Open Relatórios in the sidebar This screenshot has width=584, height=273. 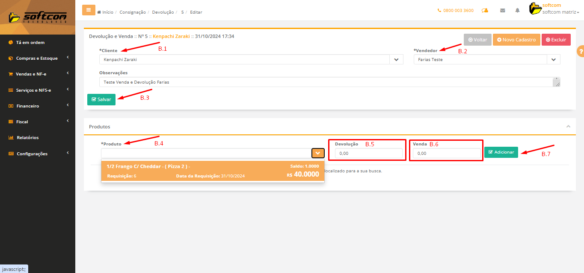click(27, 138)
